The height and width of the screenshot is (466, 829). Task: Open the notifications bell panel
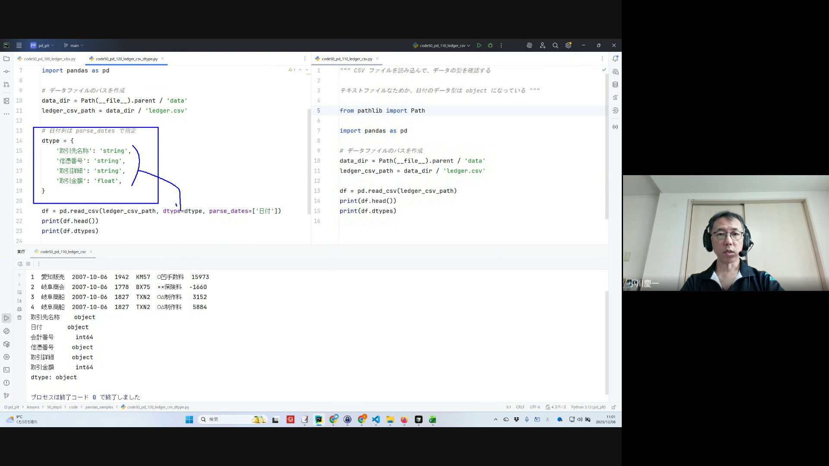click(x=615, y=59)
